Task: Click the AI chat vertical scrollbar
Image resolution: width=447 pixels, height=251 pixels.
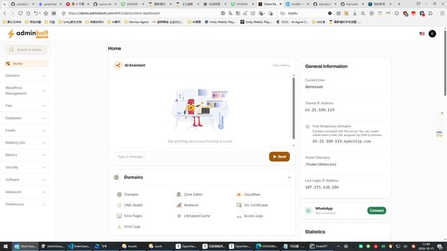Action: pos(293,109)
